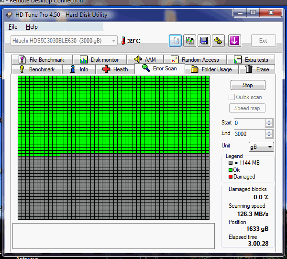The height and width of the screenshot is (259, 287).
Task: Close the HD Tune Pro window
Action: point(271,13)
